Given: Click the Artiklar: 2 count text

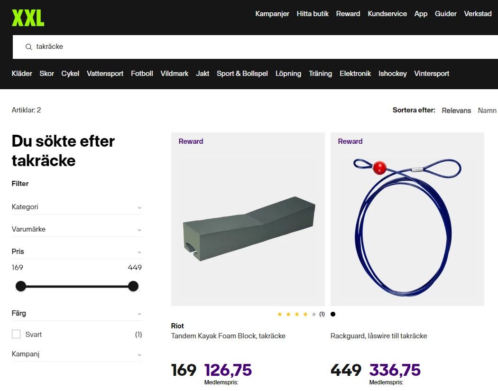Looking at the screenshot, I should [x=27, y=110].
